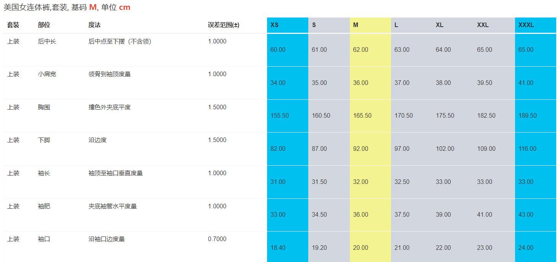Click the 部位 column header
This screenshot has width=557, height=262.
(x=44, y=25)
